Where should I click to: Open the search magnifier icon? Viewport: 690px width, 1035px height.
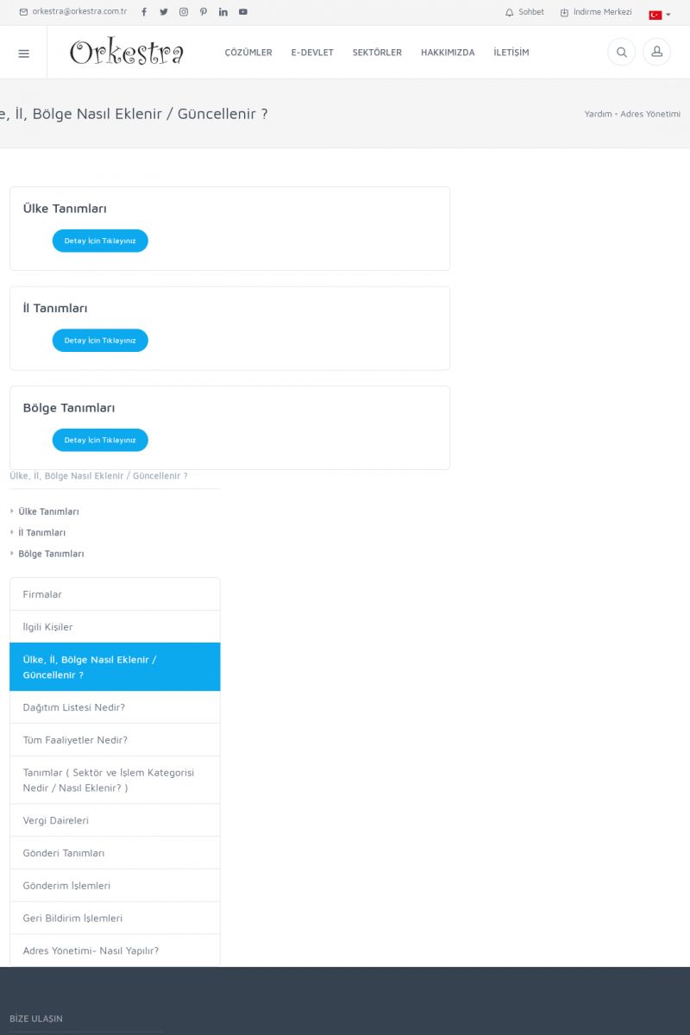[x=621, y=53]
